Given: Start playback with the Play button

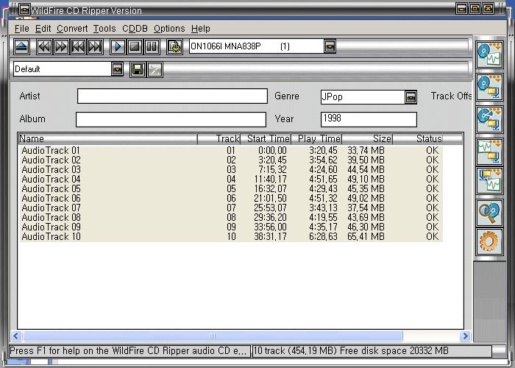Looking at the screenshot, I should [x=118, y=46].
